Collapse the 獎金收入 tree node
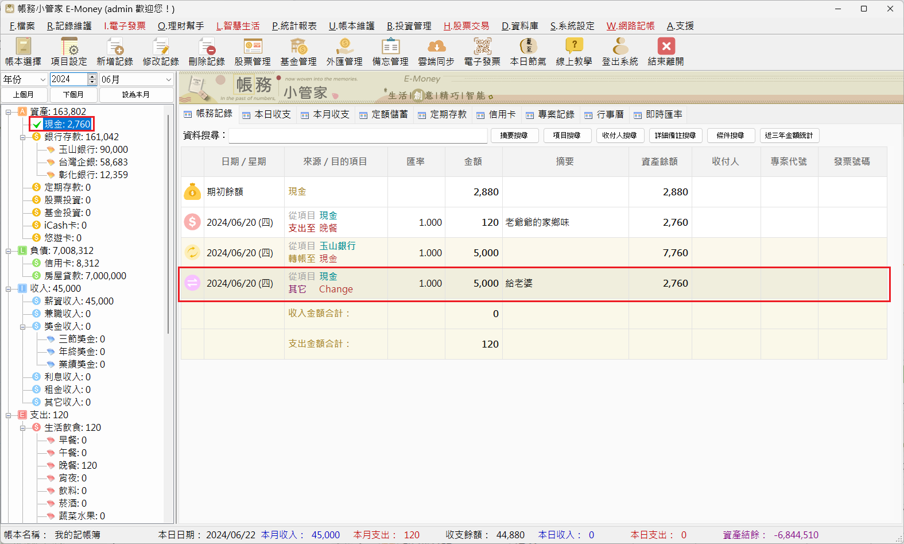Viewport: 904px width, 544px height. click(x=23, y=326)
